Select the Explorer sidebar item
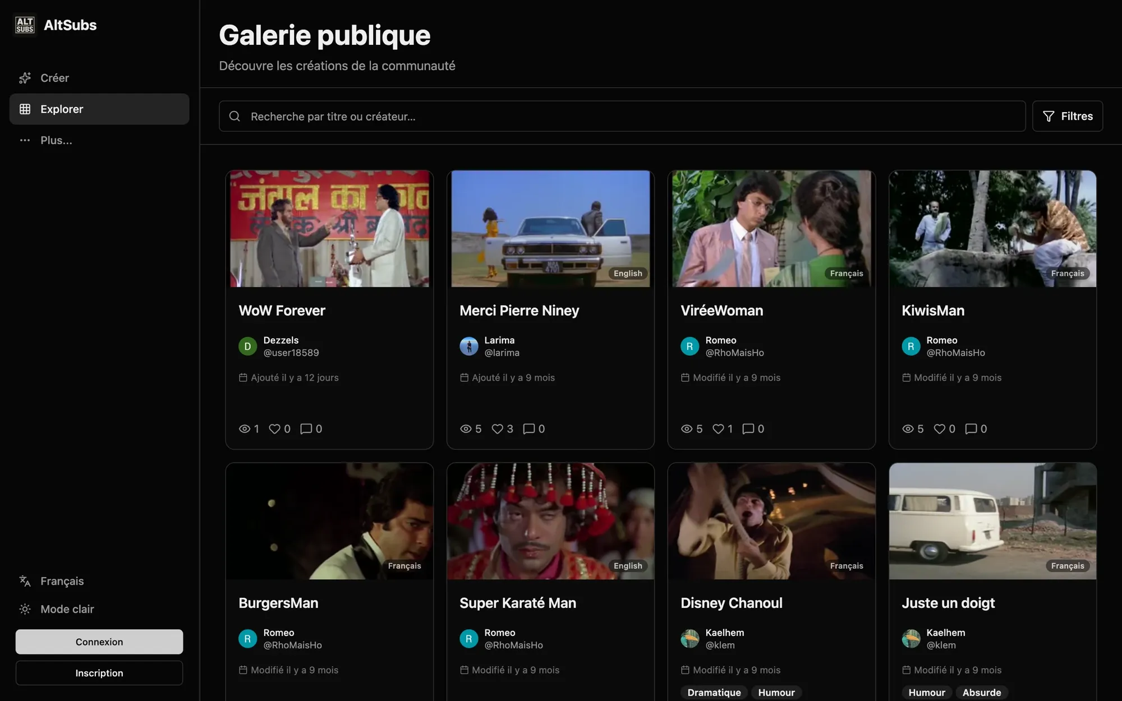Image resolution: width=1122 pixels, height=701 pixels. [x=99, y=109]
